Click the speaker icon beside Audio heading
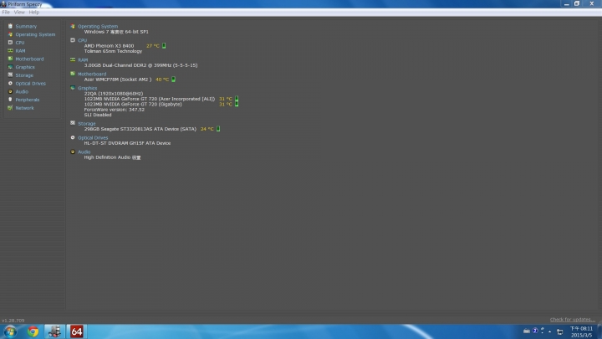602x339 pixels. point(73,152)
